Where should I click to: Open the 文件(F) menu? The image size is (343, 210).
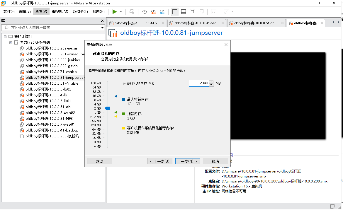click(9, 11)
